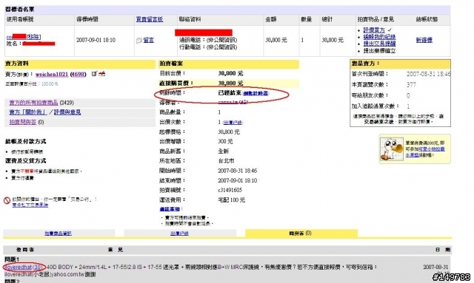
Task: Click winning time 2007-09-01 18:10 in winner row
Action: pyautogui.click(x=96, y=40)
